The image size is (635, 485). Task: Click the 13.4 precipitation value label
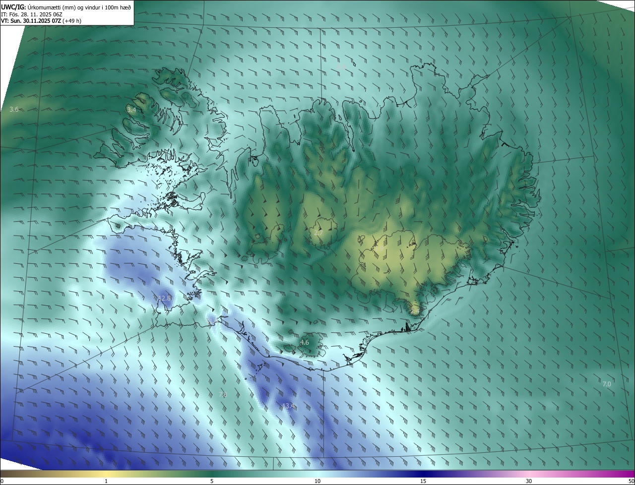coord(288,406)
